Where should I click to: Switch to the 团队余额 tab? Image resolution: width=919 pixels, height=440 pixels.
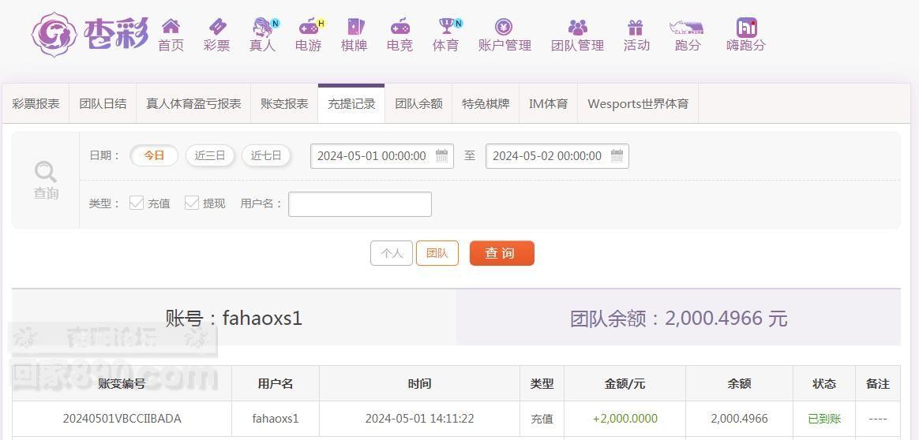tap(418, 104)
